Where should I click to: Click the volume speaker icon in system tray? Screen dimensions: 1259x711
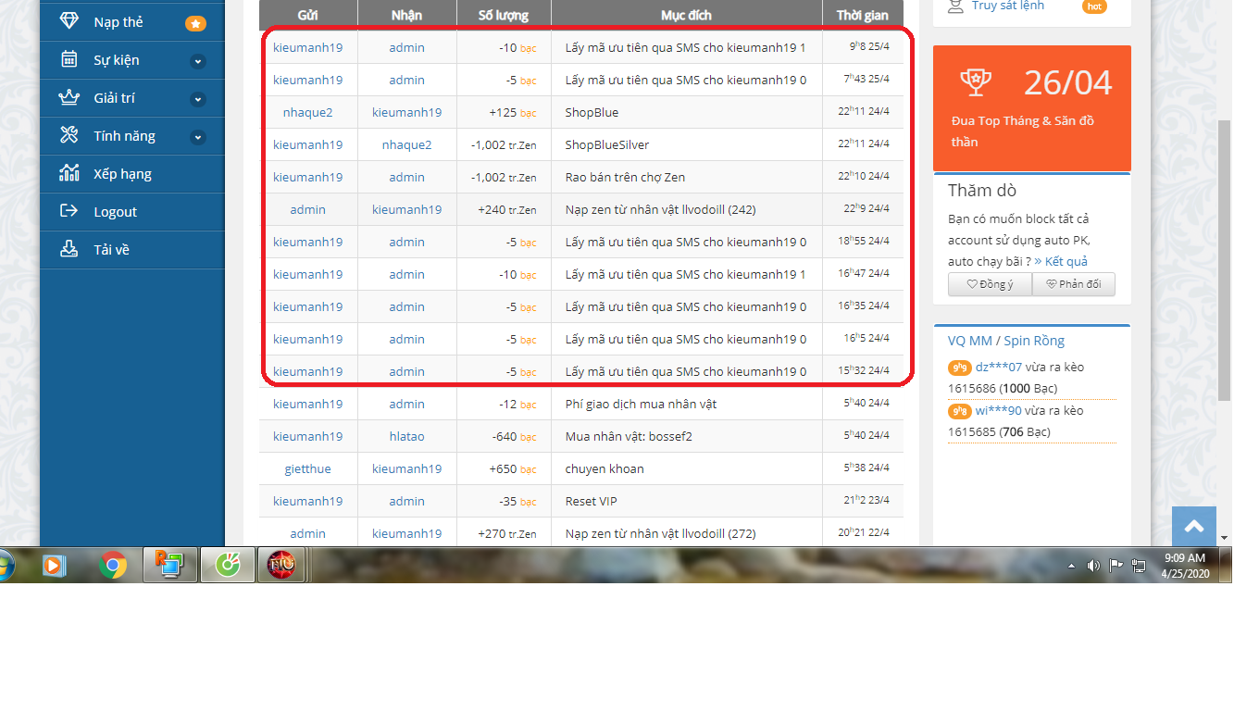(x=1093, y=565)
